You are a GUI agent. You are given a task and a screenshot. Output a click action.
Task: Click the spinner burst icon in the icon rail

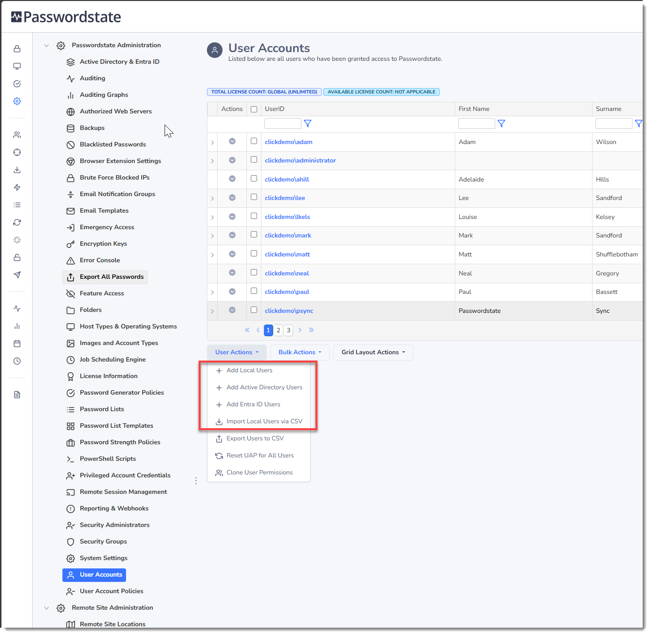[x=17, y=240]
